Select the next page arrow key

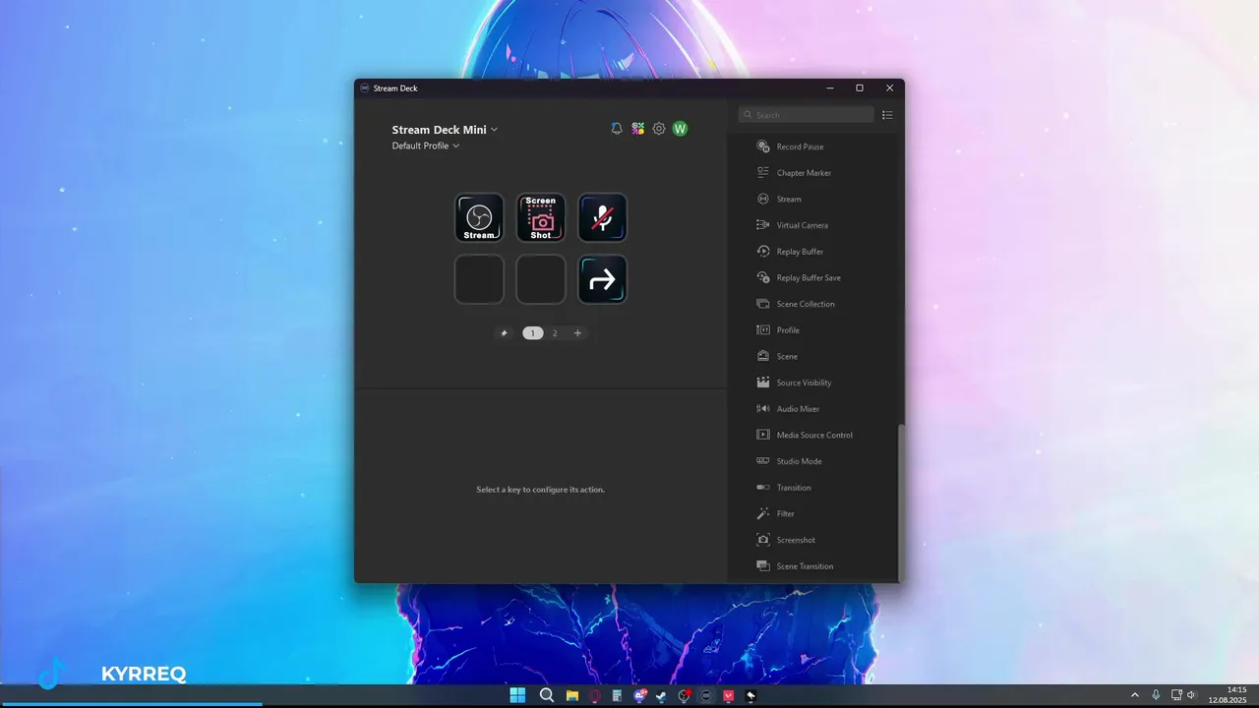pyautogui.click(x=602, y=279)
